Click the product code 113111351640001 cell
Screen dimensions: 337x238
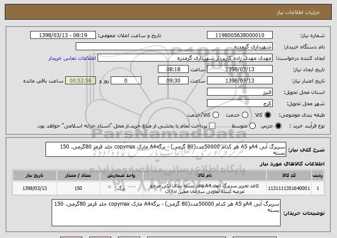(289, 188)
